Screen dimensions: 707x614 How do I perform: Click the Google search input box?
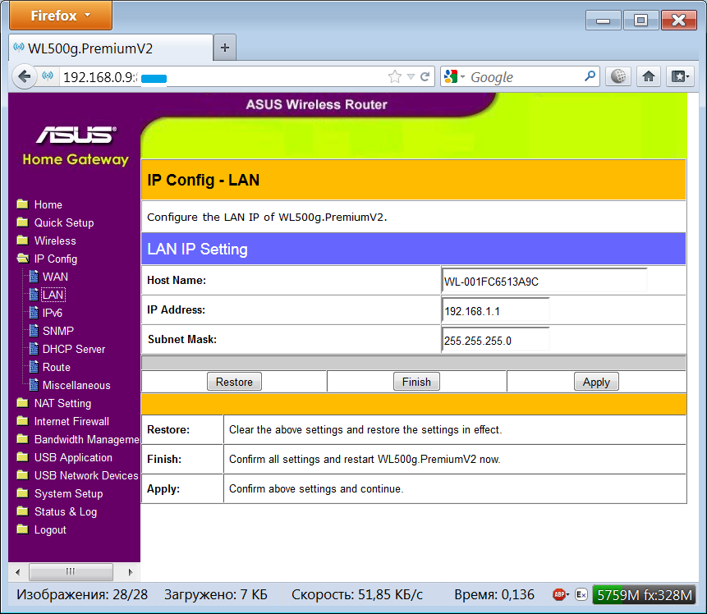coord(526,76)
